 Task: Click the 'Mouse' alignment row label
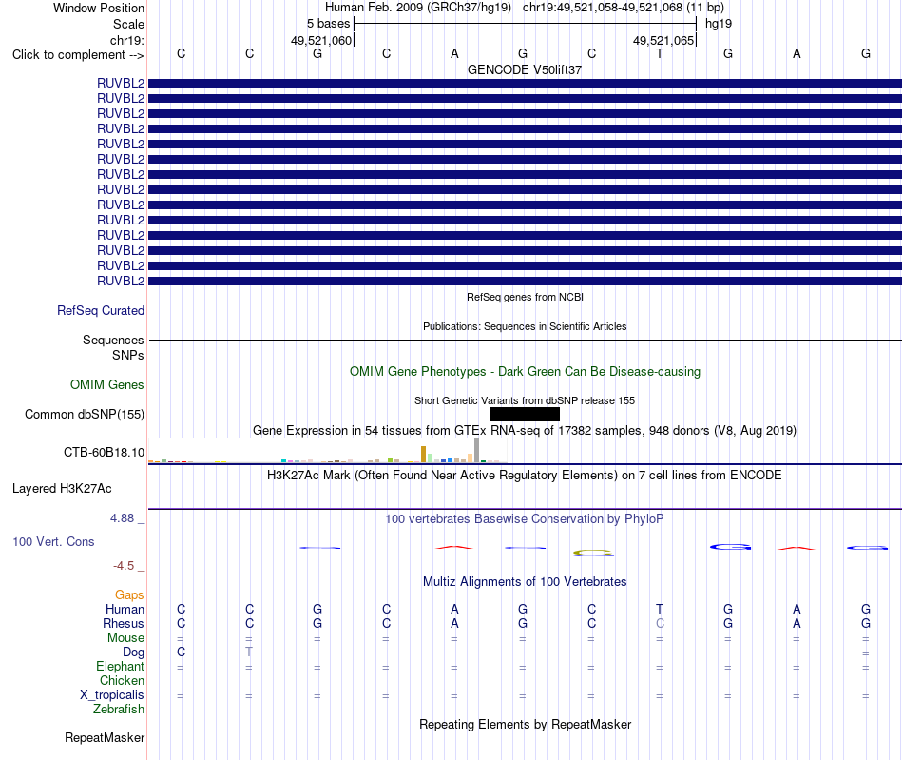125,638
